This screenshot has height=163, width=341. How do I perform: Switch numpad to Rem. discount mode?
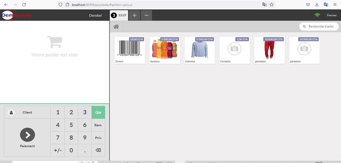(x=98, y=125)
